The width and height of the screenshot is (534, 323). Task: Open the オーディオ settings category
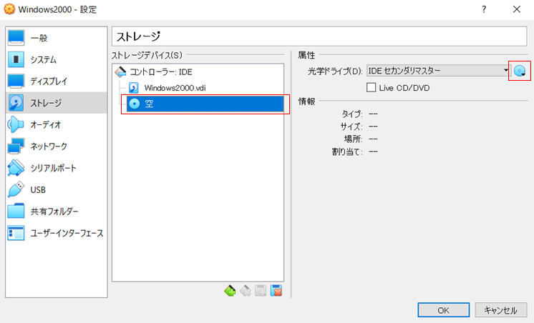point(57,124)
